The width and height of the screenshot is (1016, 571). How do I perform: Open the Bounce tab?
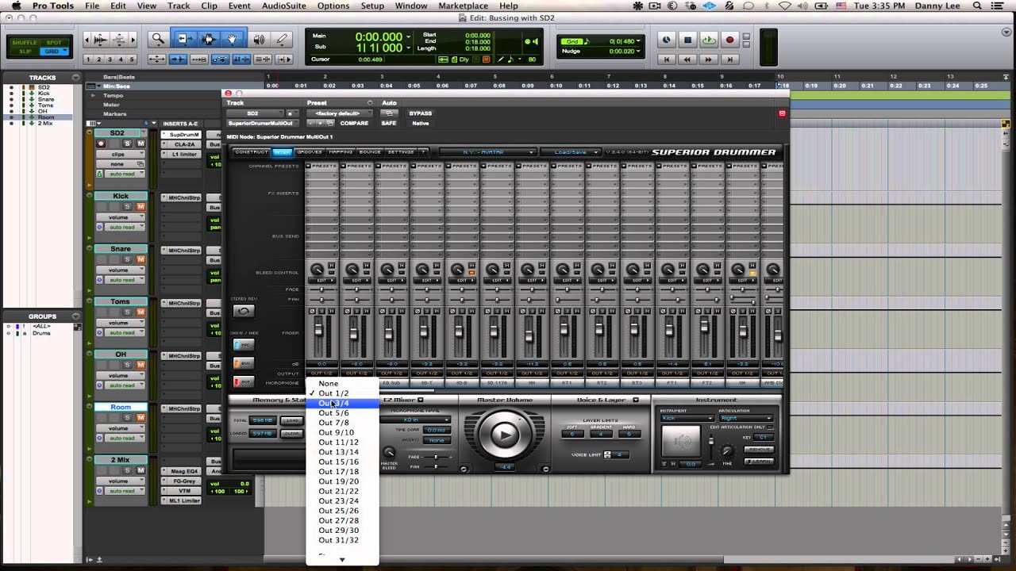pos(370,152)
